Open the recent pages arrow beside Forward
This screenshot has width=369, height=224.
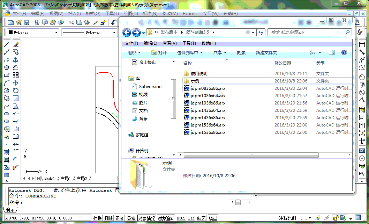point(144,32)
